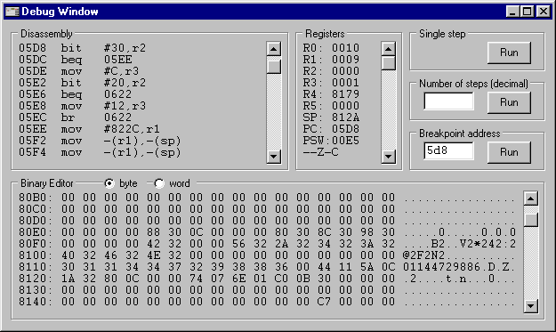The width and height of the screenshot is (556, 332).
Task: Click memory row address 80E0
Action: pyautogui.click(x=35, y=232)
